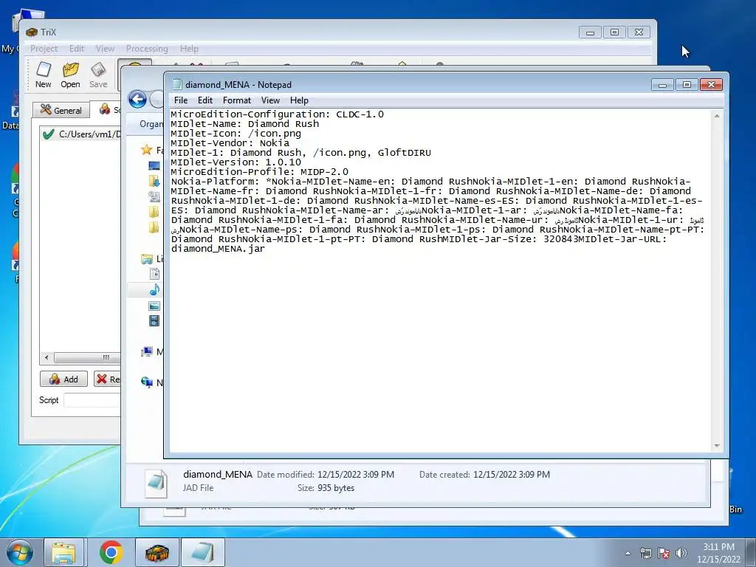Viewport: 756px width, 567px height.
Task: Select the Pictures icon in Explorer sidebar
Action: [x=154, y=306]
